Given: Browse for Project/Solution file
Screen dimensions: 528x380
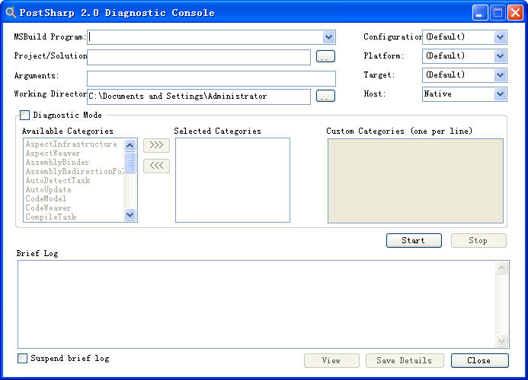Looking at the screenshot, I should pyautogui.click(x=325, y=56).
